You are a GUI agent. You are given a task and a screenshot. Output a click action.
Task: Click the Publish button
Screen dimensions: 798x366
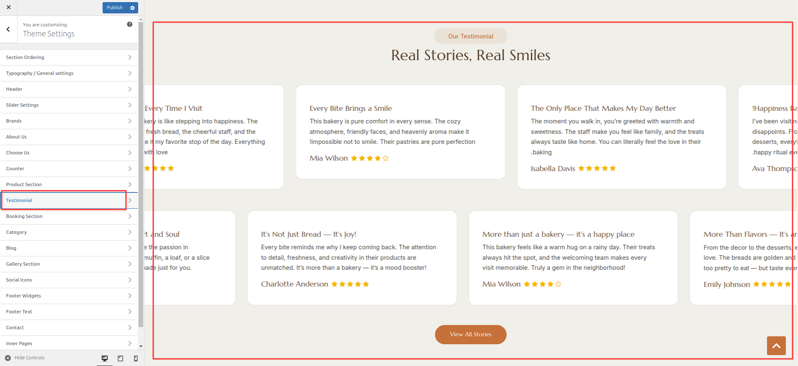[x=114, y=8]
